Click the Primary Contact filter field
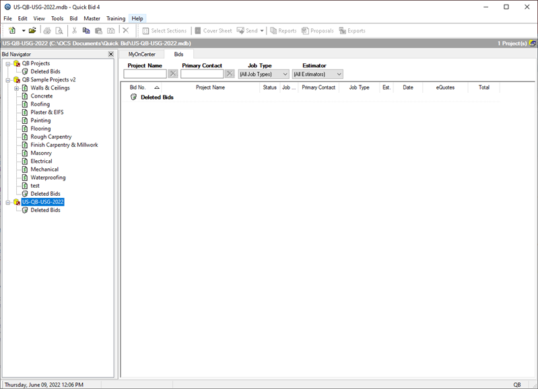This screenshot has width=538, height=389. [202, 74]
